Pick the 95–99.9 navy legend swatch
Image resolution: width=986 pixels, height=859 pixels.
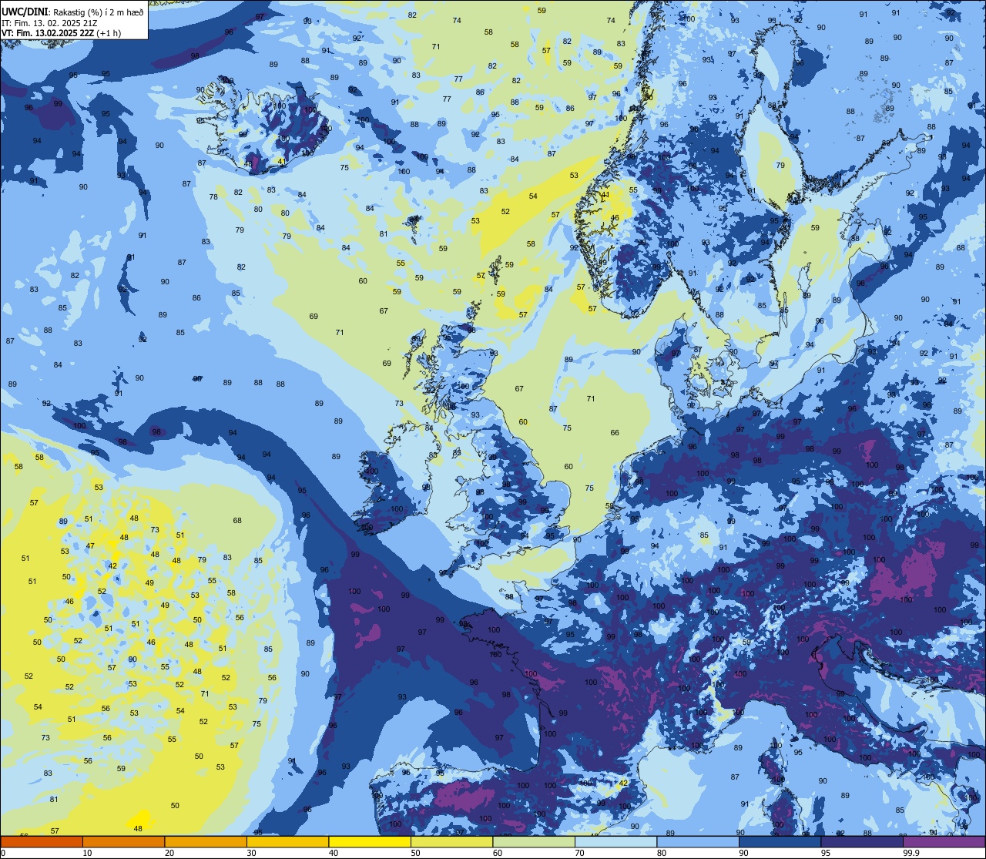[862, 841]
